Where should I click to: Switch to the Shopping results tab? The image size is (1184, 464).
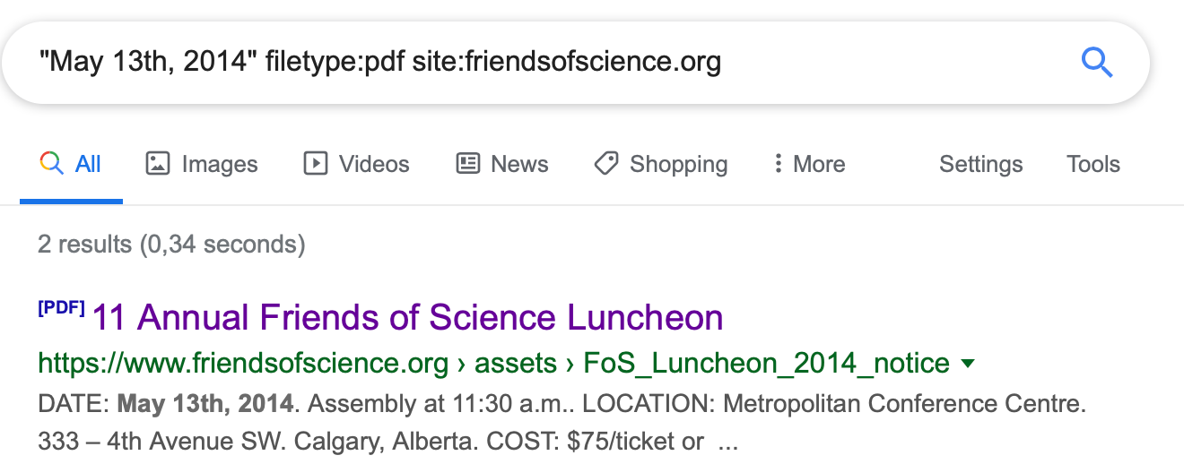(x=660, y=164)
